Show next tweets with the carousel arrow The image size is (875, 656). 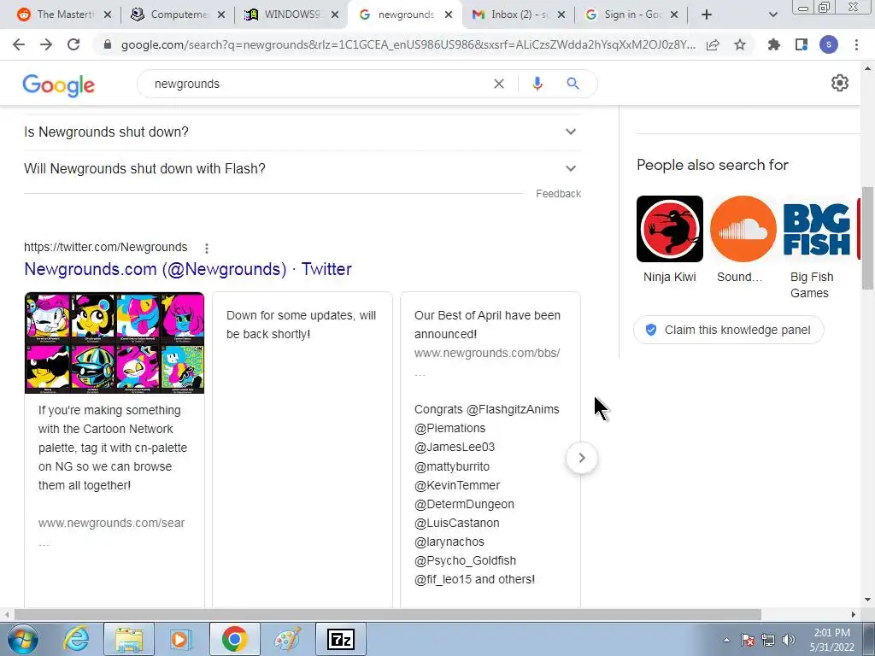coord(581,458)
